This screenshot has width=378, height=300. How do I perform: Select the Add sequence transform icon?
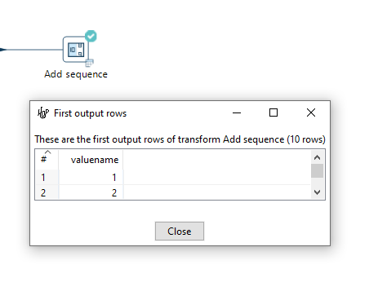76,50
